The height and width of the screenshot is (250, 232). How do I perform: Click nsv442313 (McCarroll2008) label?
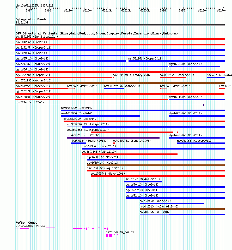tap(159, 206)
